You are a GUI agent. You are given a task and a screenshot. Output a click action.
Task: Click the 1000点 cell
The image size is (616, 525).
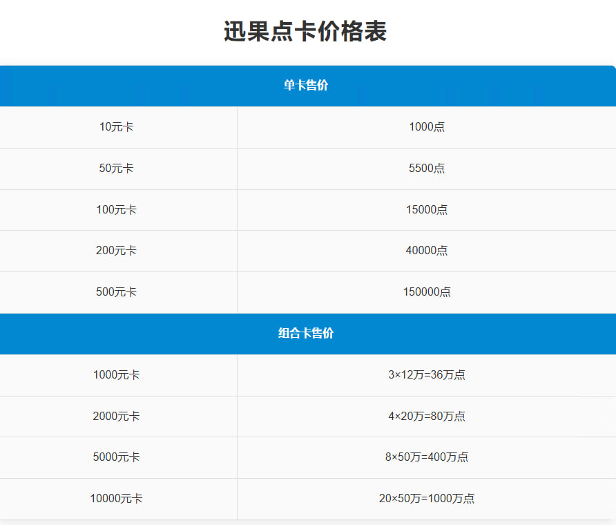[x=427, y=127]
